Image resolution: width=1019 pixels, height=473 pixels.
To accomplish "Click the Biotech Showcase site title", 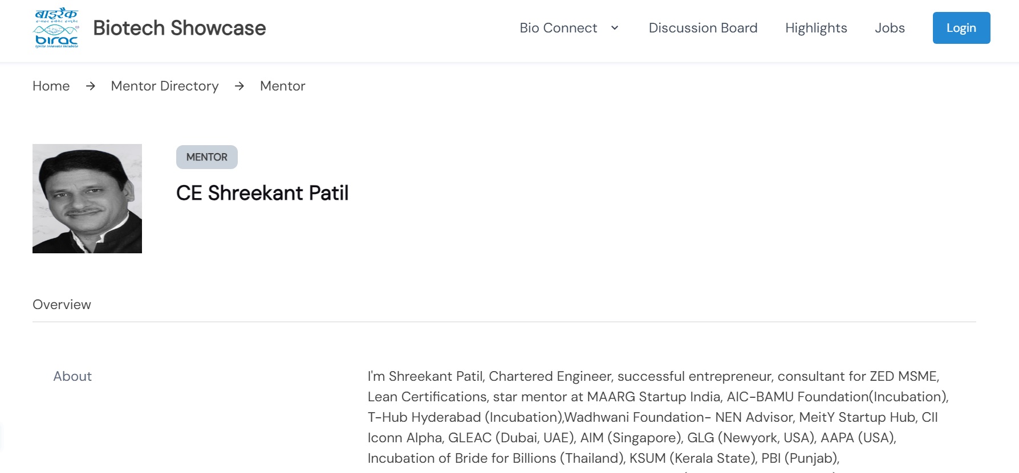I will click(180, 28).
